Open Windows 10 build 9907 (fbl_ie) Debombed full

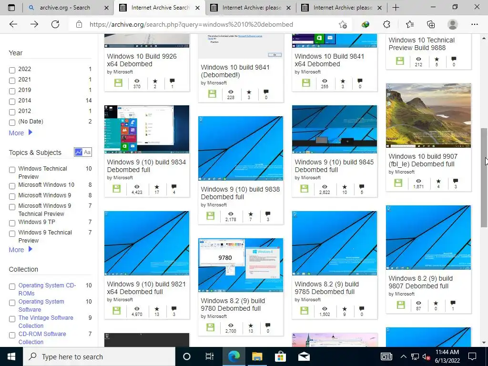point(423,160)
